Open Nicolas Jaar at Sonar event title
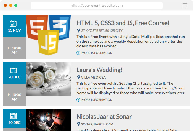The width and height of the screenshot is (194, 131). (x=104, y=117)
